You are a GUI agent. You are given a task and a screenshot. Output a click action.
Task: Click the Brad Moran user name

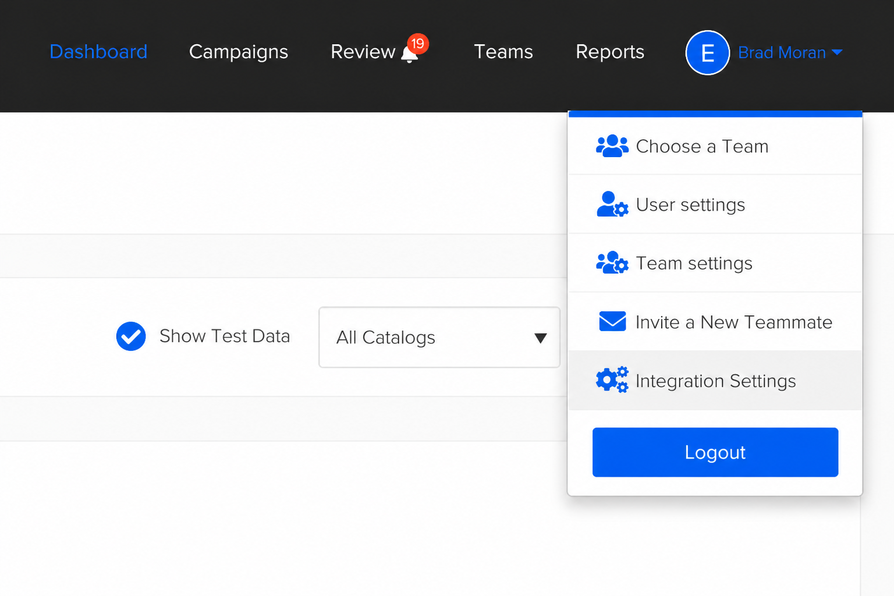782,52
